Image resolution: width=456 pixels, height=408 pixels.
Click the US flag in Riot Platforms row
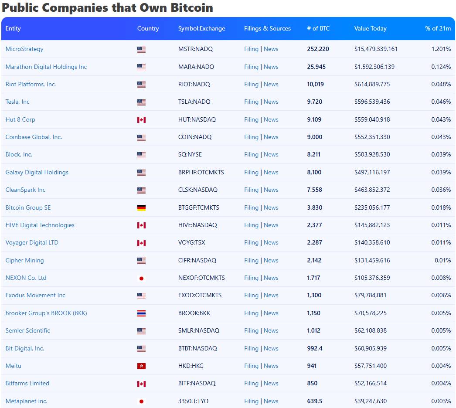click(x=141, y=85)
